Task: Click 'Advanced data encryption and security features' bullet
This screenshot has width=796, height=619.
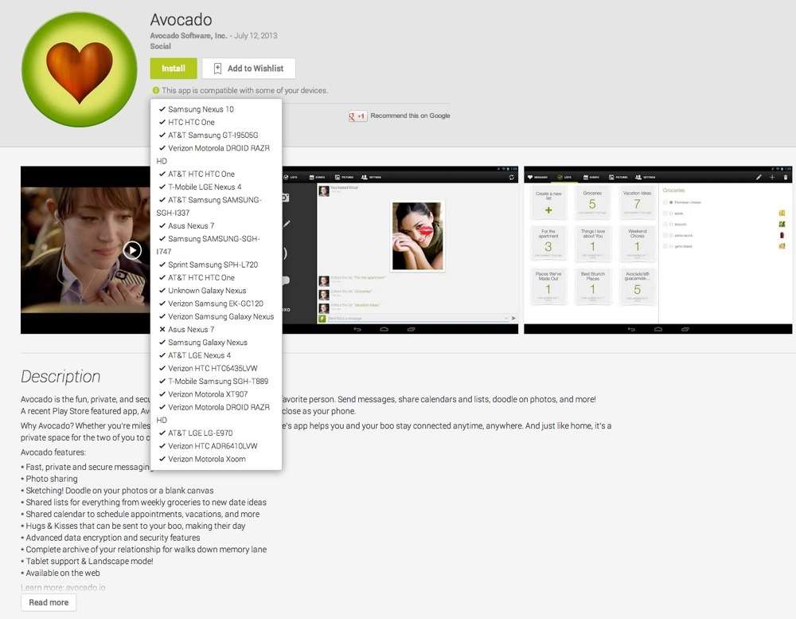Action: [110, 538]
